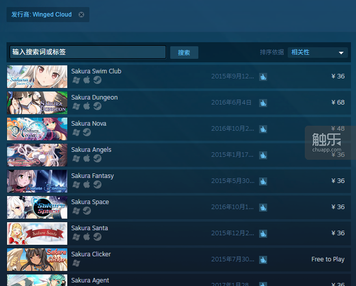The width and height of the screenshot is (356, 286).
Task: Click thumbs-up review icon for Sakura Clicker
Action: (263, 260)
